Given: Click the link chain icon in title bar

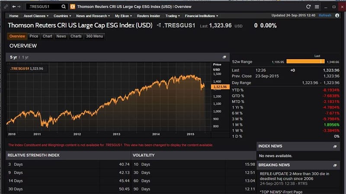Looking at the screenshot, I should (x=6, y=6).
